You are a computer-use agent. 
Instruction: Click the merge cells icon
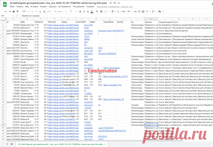106,12
